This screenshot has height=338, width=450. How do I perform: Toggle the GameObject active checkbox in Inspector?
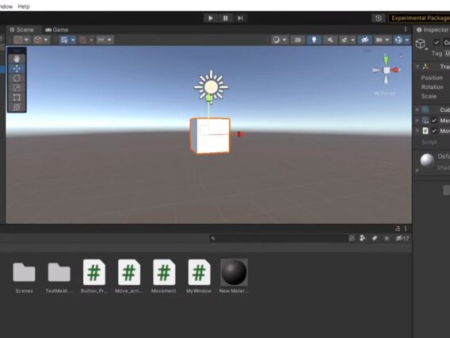point(437,43)
